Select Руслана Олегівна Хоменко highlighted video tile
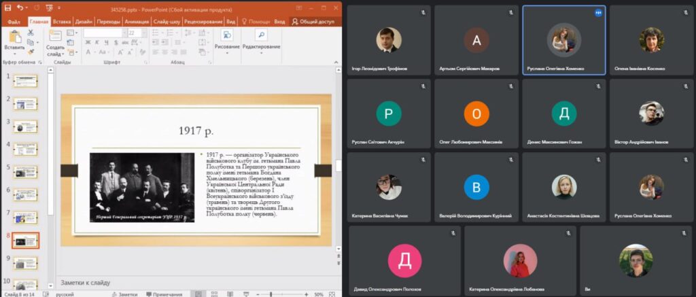Viewport: 696px width, 297px height. [564, 40]
